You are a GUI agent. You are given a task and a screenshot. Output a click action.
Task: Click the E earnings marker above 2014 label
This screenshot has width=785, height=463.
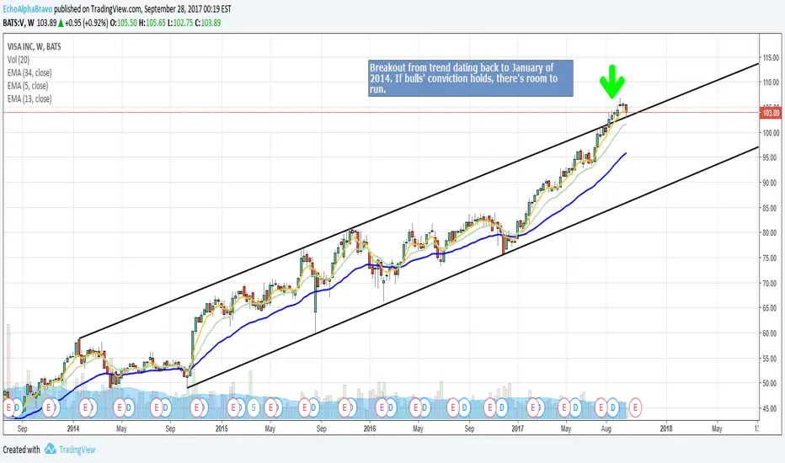point(85,408)
